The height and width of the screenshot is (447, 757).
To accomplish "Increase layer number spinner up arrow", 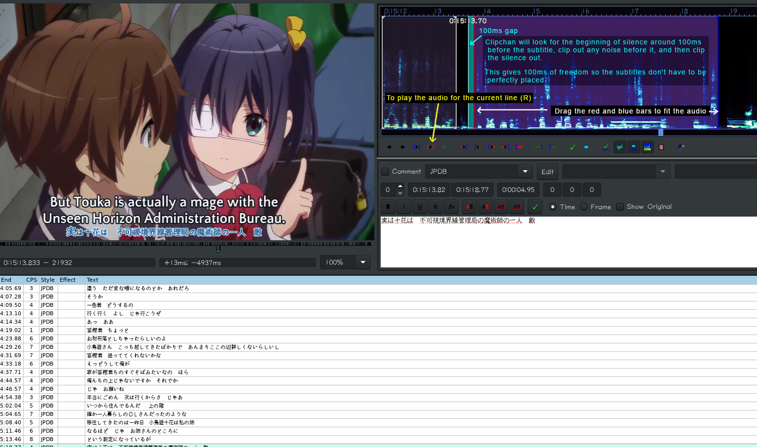I will (400, 186).
